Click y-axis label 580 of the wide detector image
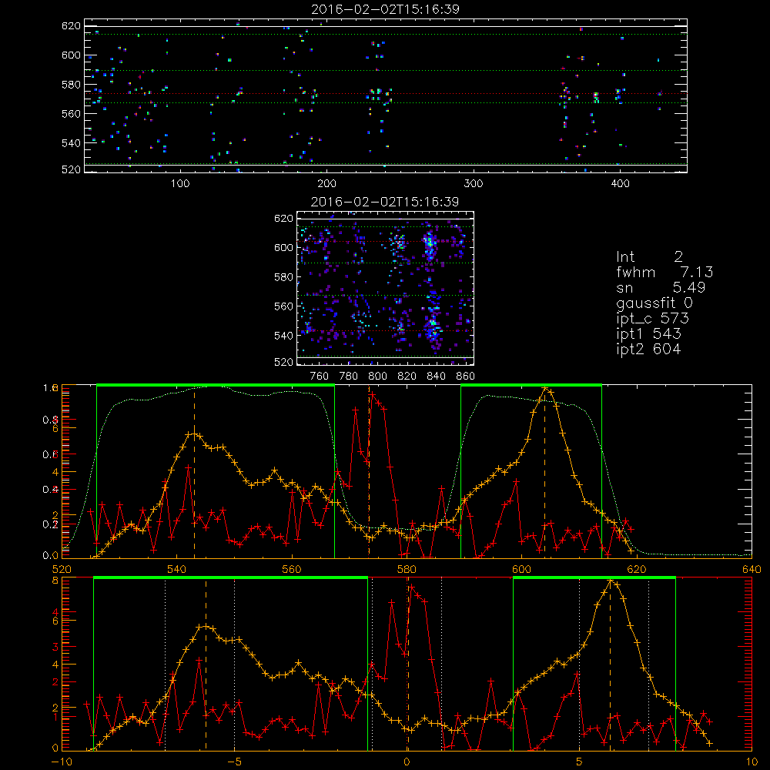770x770 pixels. coord(71,85)
